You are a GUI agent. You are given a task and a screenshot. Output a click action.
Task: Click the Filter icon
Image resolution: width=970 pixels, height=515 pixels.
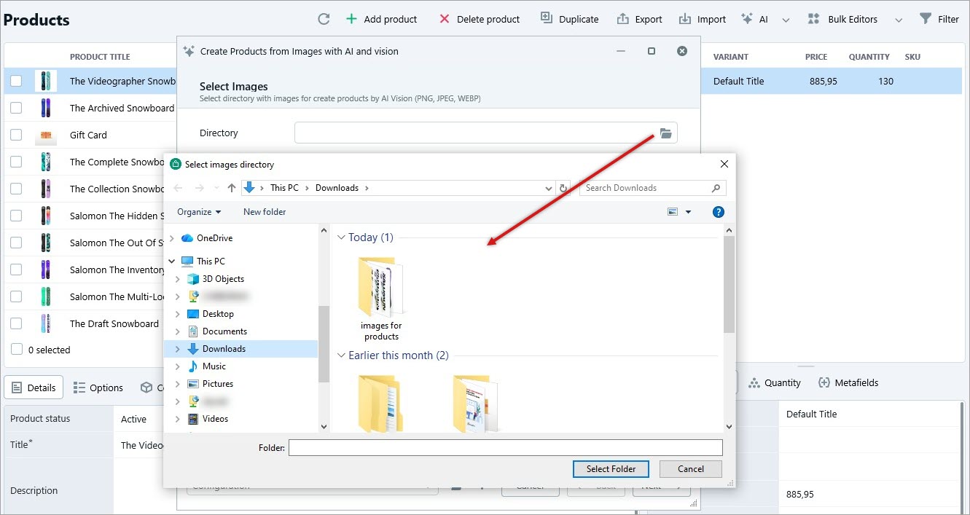coord(927,18)
